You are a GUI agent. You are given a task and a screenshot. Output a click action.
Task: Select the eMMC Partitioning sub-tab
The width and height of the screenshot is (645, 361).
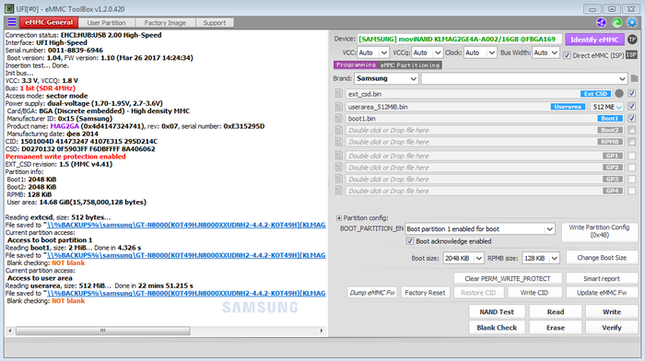(x=410, y=65)
